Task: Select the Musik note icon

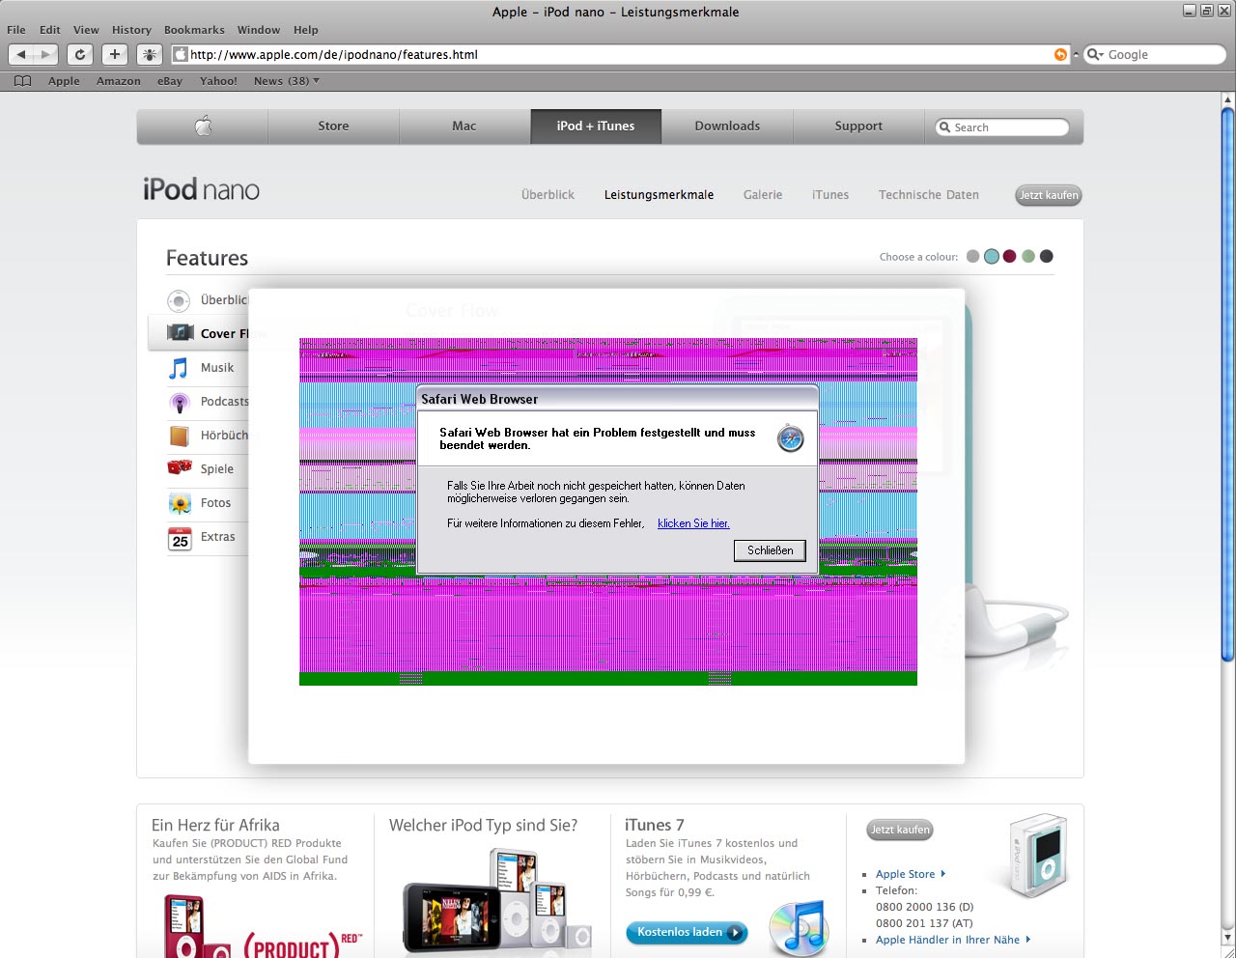Action: click(x=179, y=368)
